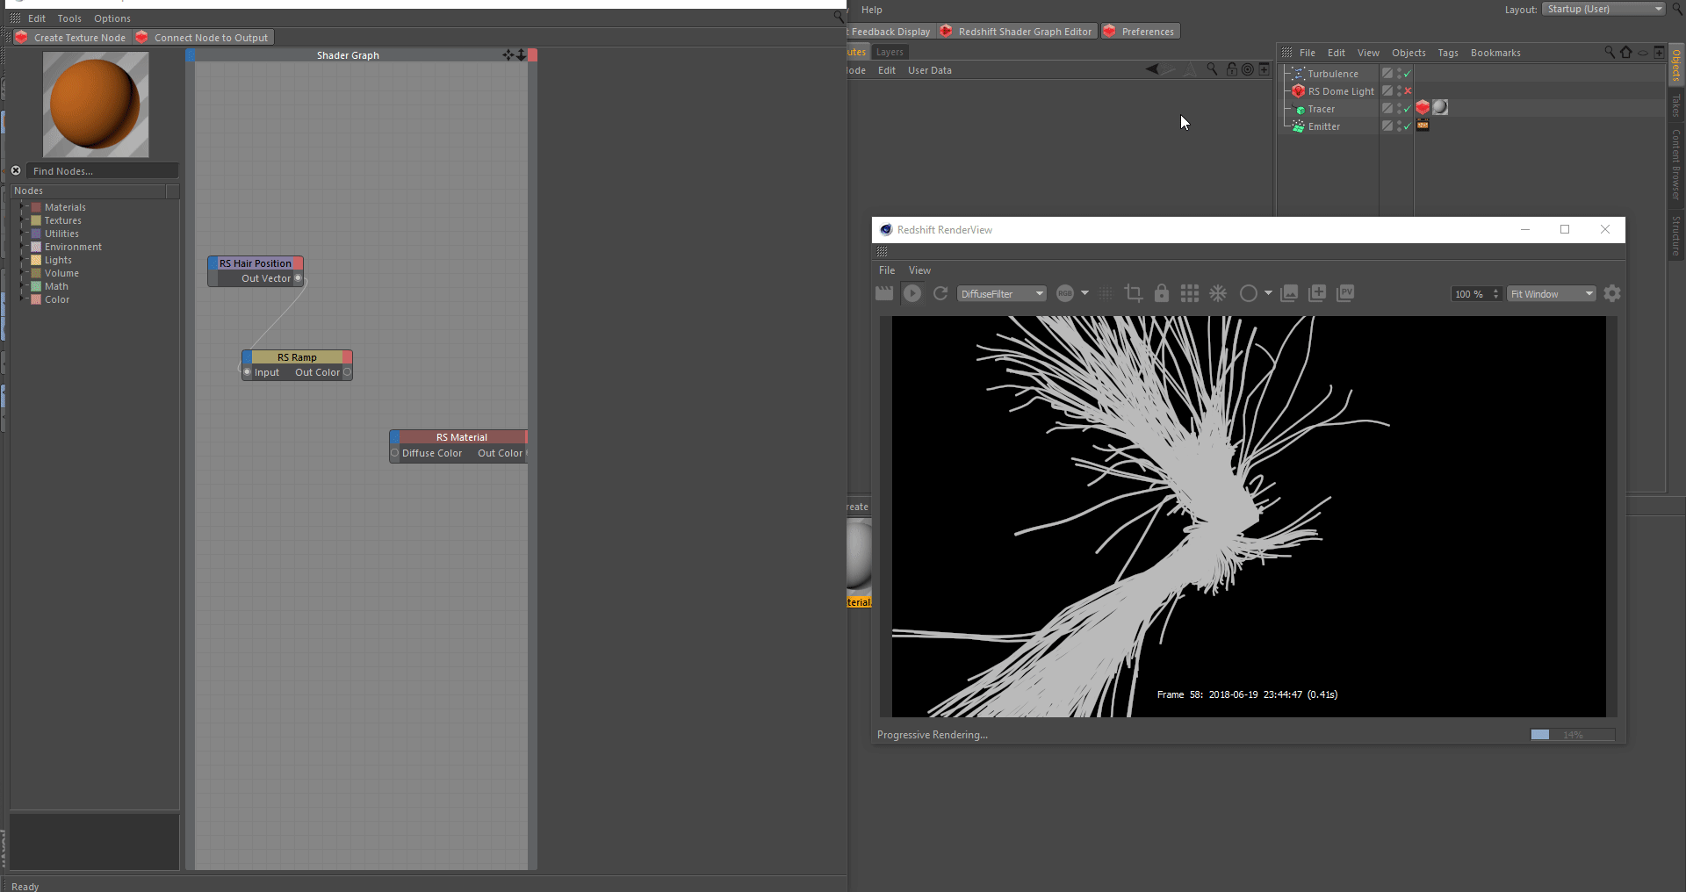Switch to the Takes side tab
This screenshot has width=1686, height=892.
click(1676, 105)
